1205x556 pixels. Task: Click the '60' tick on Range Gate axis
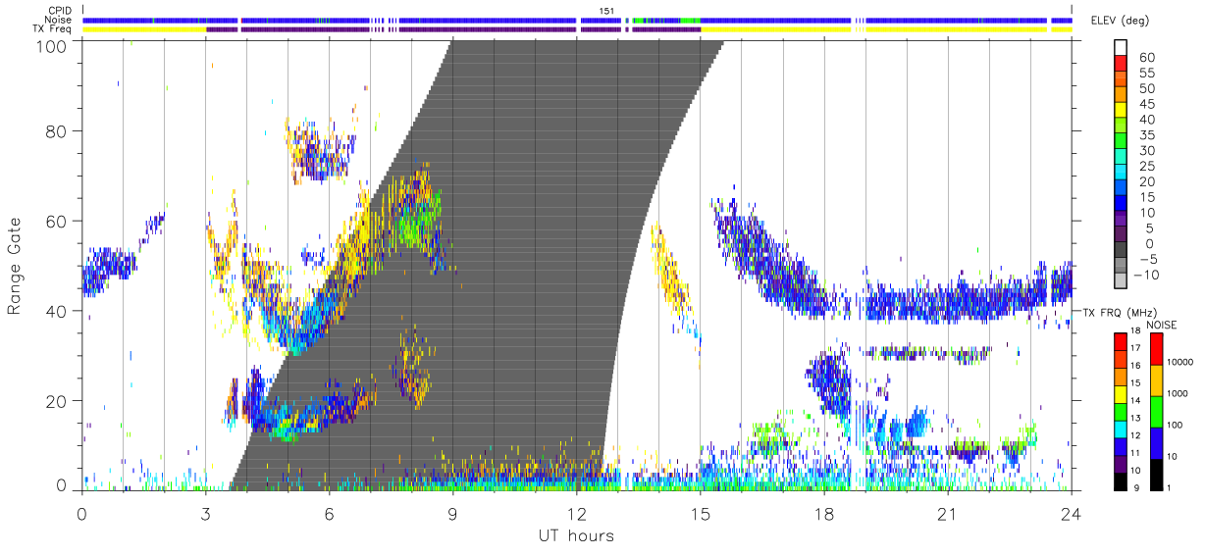coord(57,221)
